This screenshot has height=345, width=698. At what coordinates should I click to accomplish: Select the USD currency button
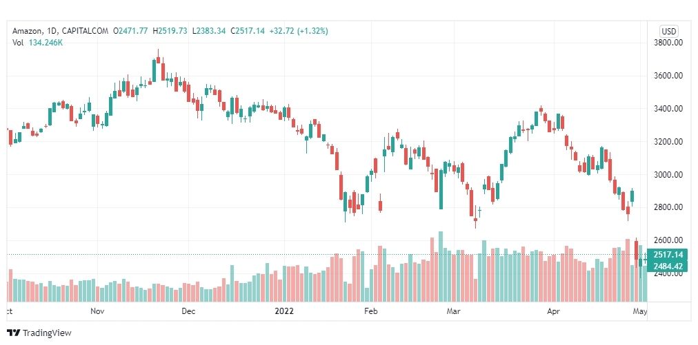tap(668, 31)
